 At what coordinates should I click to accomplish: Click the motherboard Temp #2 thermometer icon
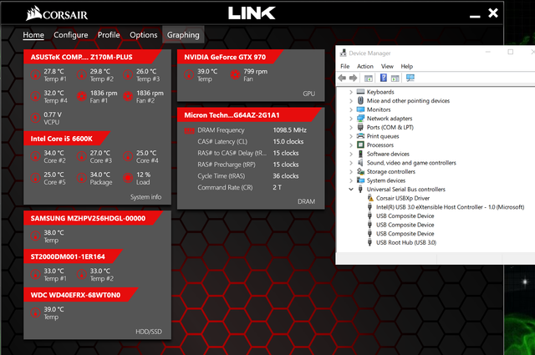(82, 74)
